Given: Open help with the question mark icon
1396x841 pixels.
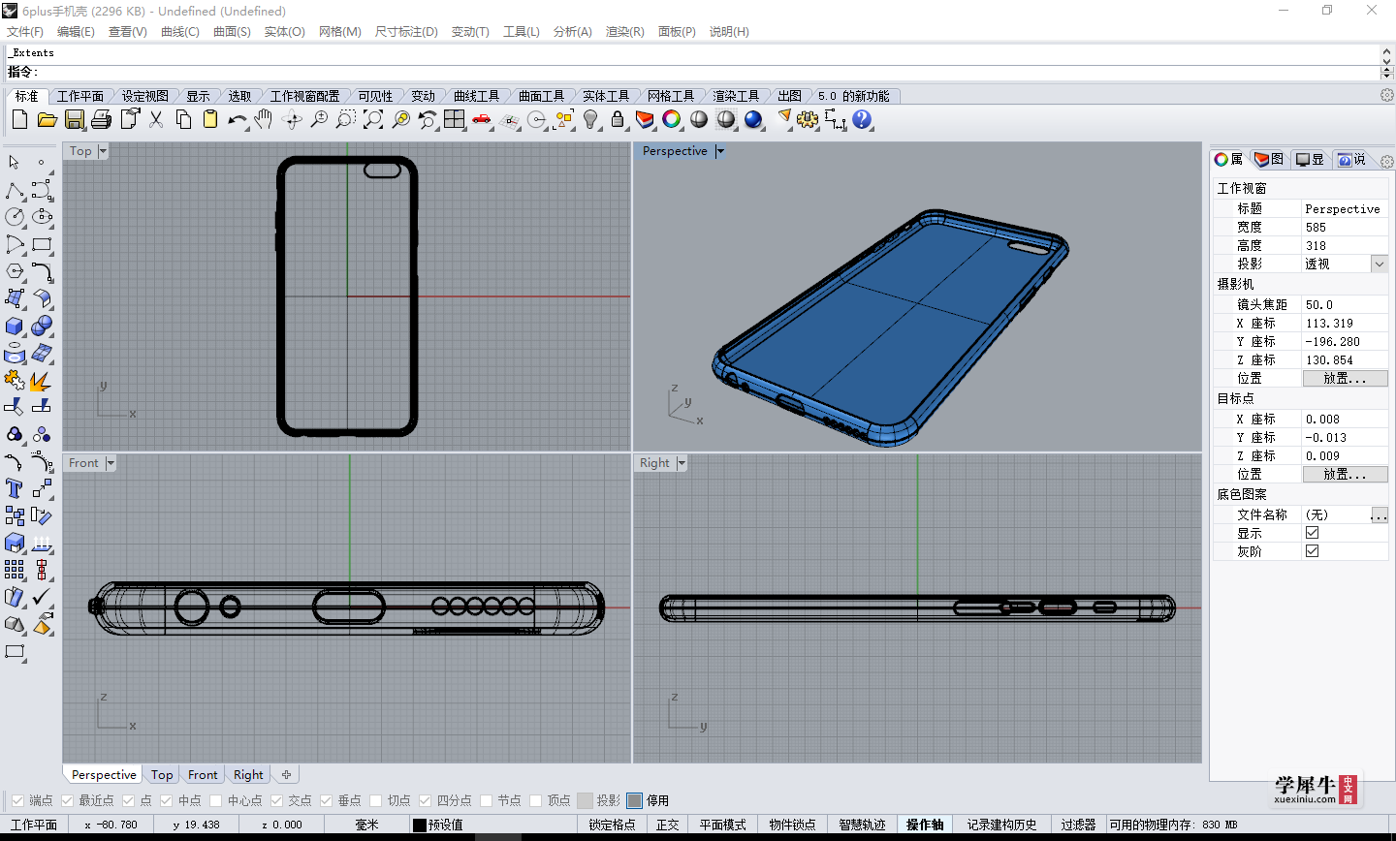Looking at the screenshot, I should (862, 119).
